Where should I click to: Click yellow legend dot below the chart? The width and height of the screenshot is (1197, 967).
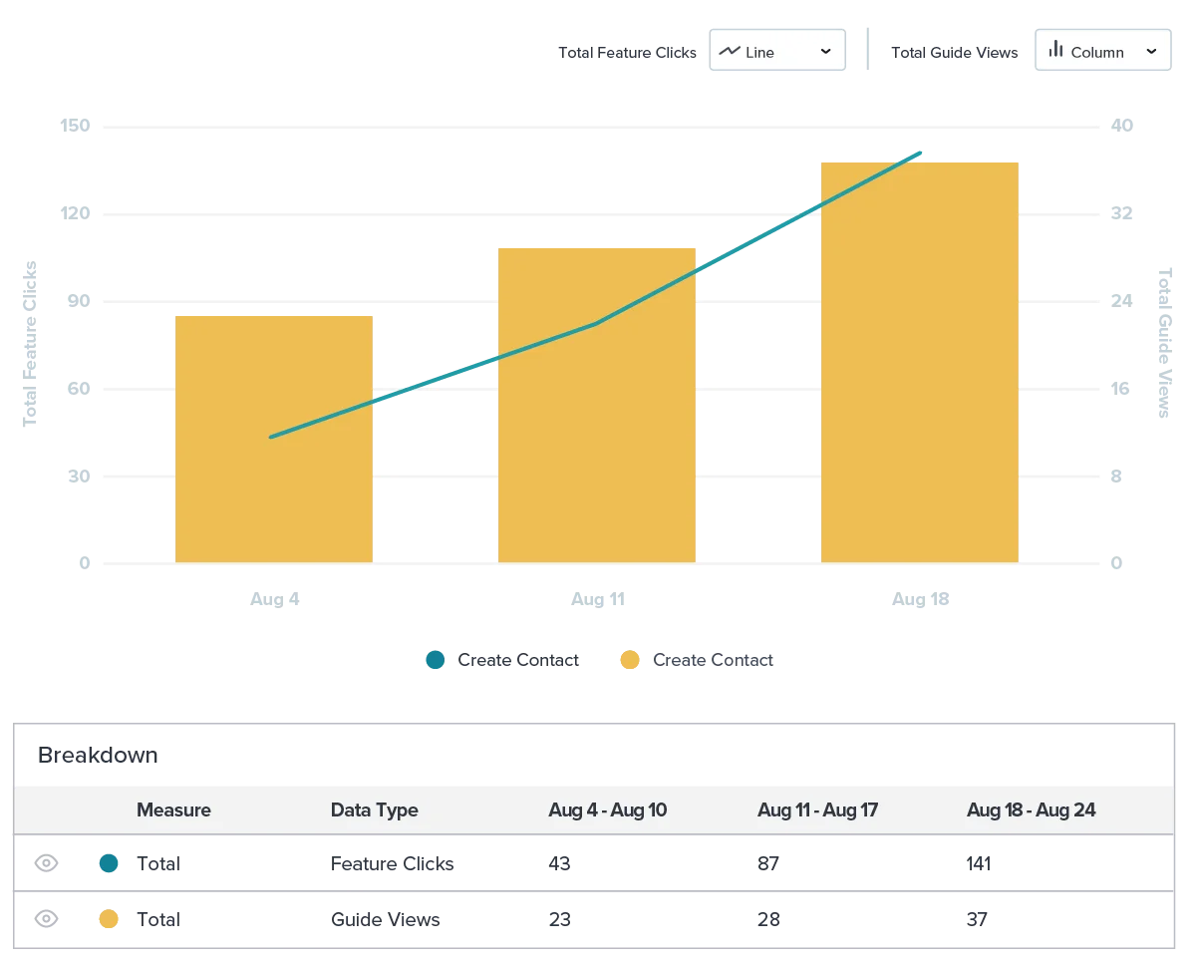pyautogui.click(x=630, y=659)
